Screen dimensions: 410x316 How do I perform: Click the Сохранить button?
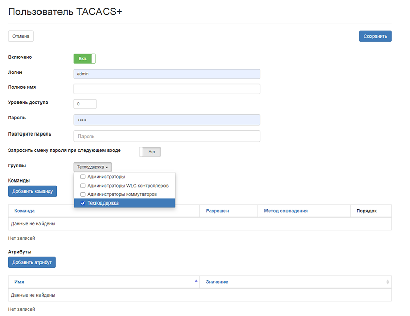375,36
